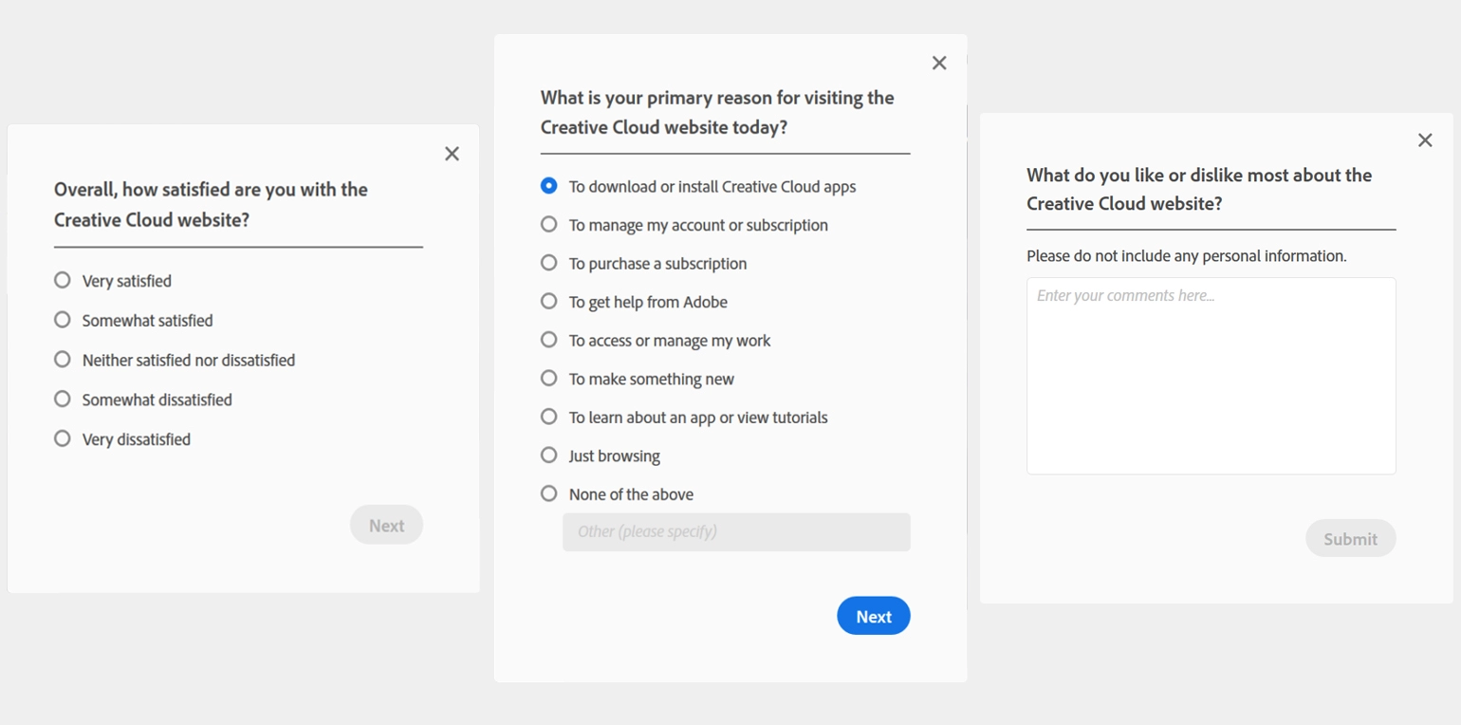
Task: Choose To manage my account or subscription
Action: coord(548,224)
